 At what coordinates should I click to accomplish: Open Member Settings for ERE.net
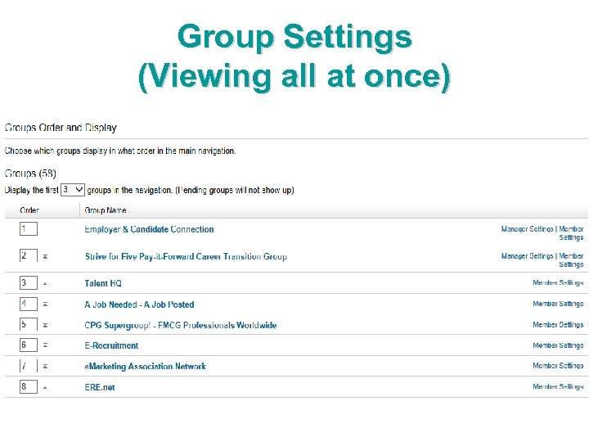tap(558, 386)
